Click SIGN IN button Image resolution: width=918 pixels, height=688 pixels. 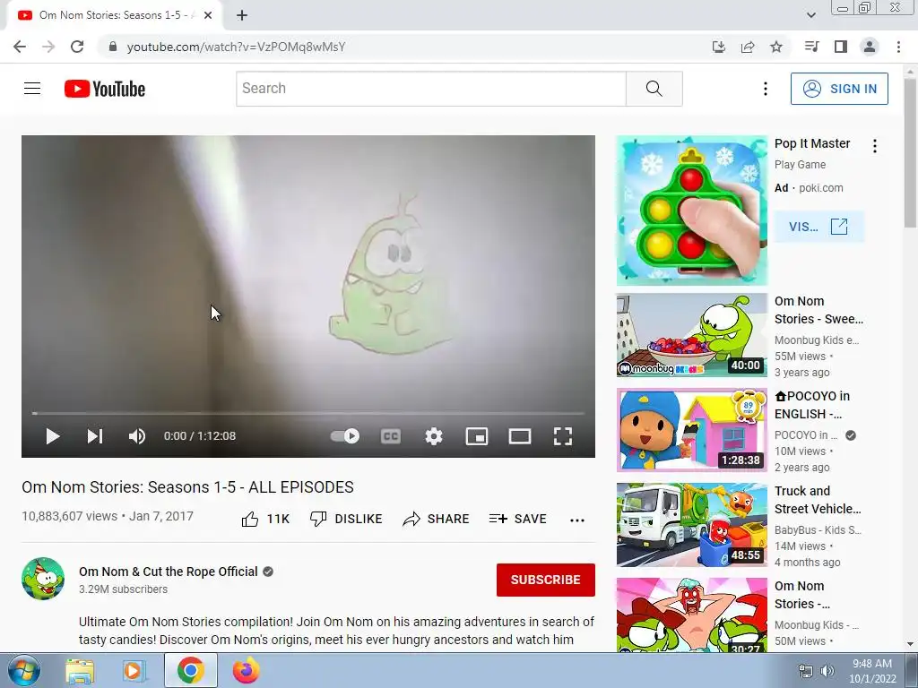pyautogui.click(x=839, y=89)
